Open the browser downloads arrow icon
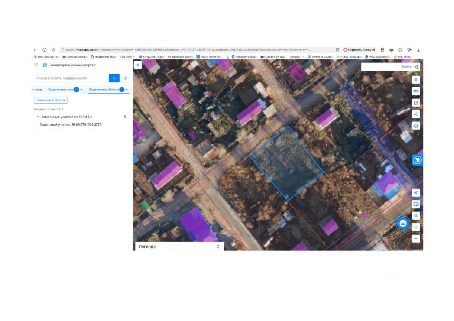This screenshot has height=321, width=454. pyautogui.click(x=419, y=50)
